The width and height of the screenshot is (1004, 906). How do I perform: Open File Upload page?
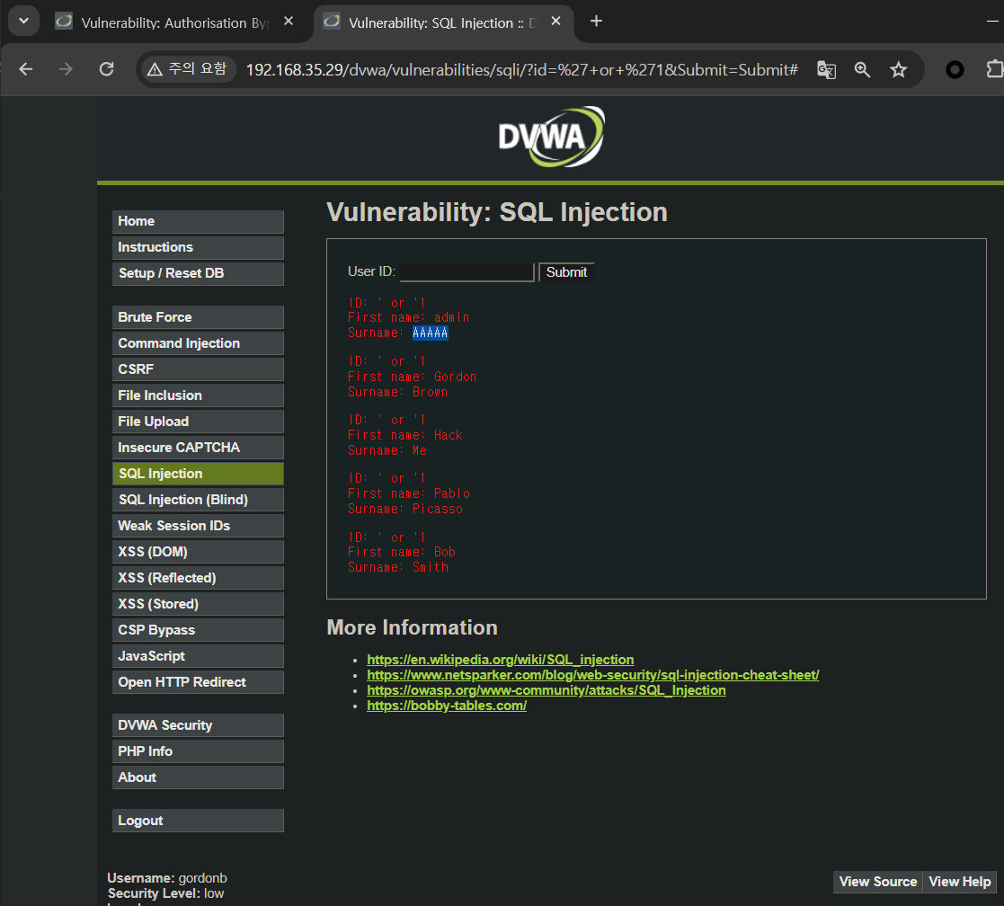[x=198, y=422]
